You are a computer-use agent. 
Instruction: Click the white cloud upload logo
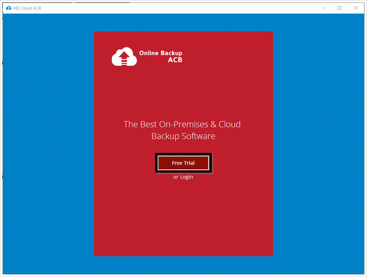pos(124,57)
